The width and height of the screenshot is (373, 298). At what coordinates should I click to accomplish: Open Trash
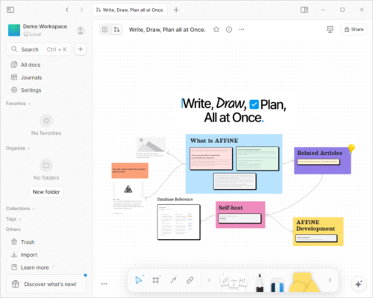point(46,242)
